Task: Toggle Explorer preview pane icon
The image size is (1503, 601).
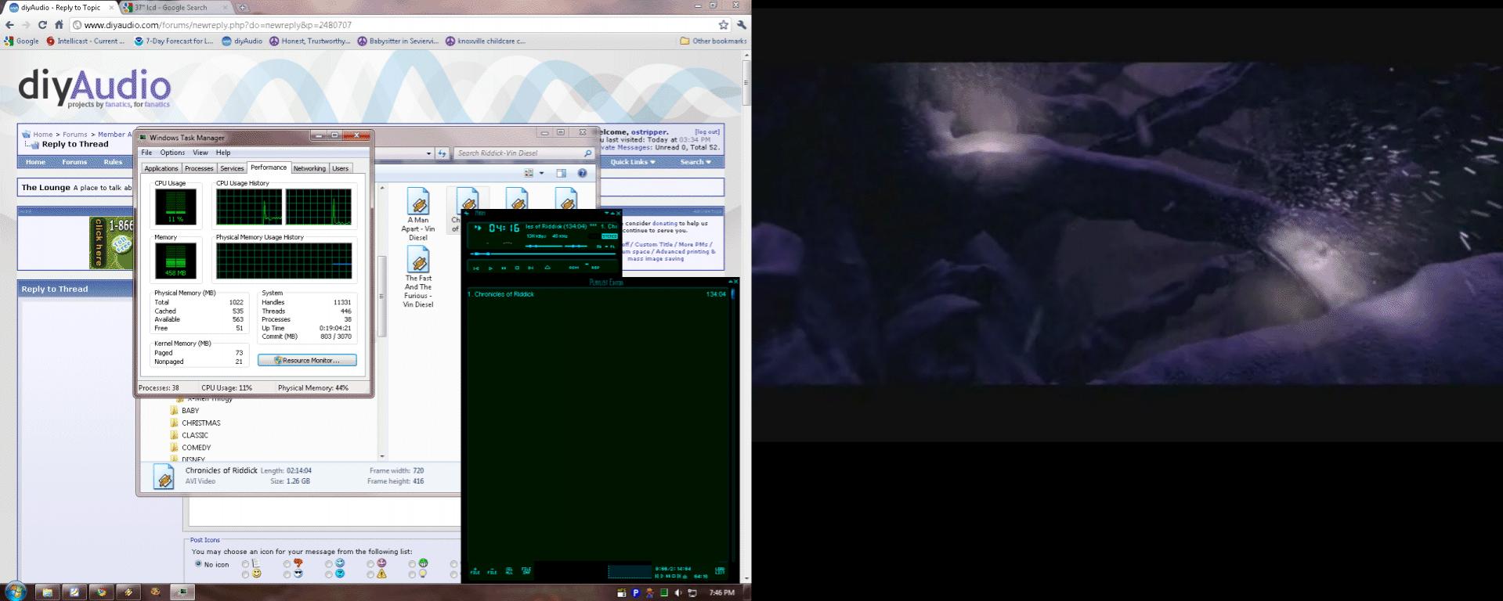Action: (x=561, y=173)
